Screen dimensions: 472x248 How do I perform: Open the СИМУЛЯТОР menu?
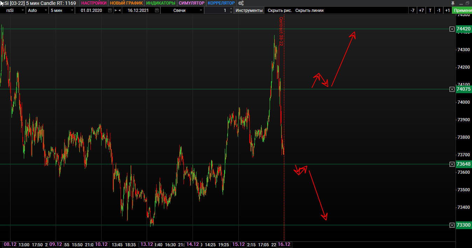192,3
